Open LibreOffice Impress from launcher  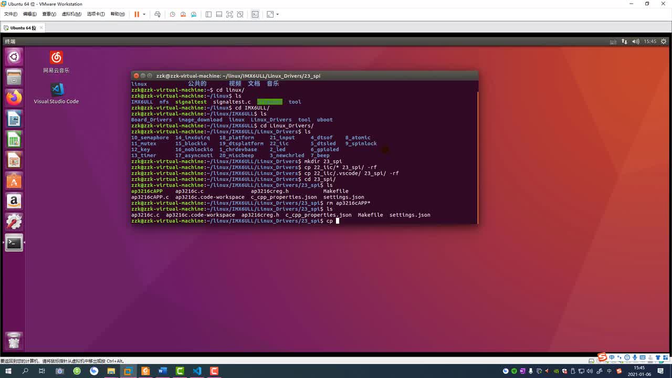tap(14, 160)
